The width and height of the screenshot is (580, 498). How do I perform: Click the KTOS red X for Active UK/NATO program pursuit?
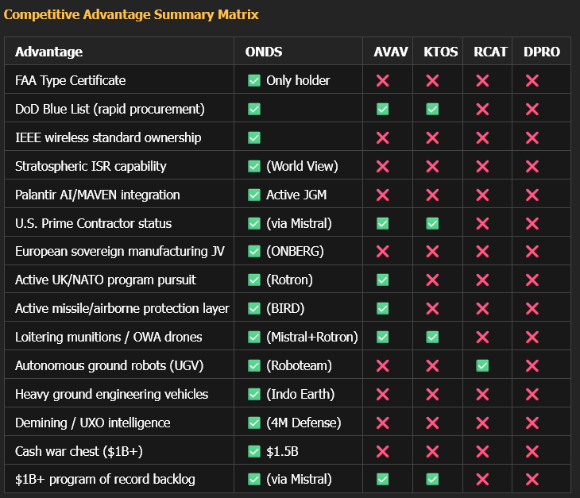(432, 280)
